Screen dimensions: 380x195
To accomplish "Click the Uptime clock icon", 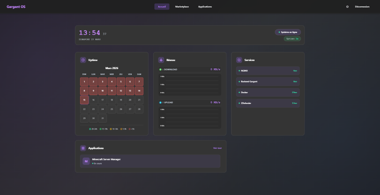I will [83, 60].
